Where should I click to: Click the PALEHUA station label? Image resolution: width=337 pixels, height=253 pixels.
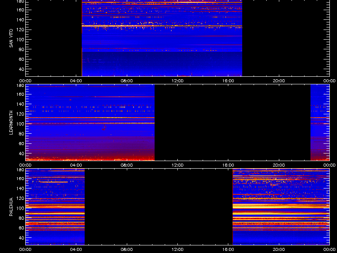click(x=11, y=207)
